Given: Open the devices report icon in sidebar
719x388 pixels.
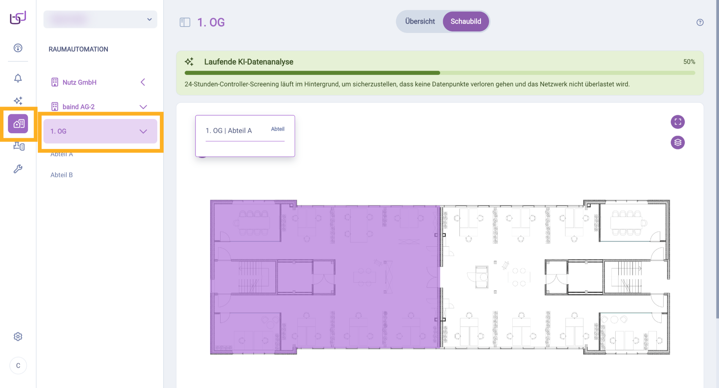Looking at the screenshot, I should [x=19, y=146].
